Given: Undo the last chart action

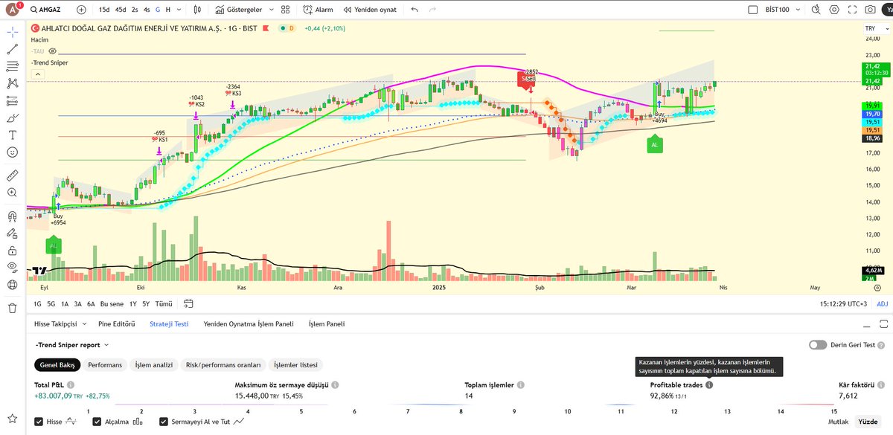Looking at the screenshot, I should coord(415,10).
